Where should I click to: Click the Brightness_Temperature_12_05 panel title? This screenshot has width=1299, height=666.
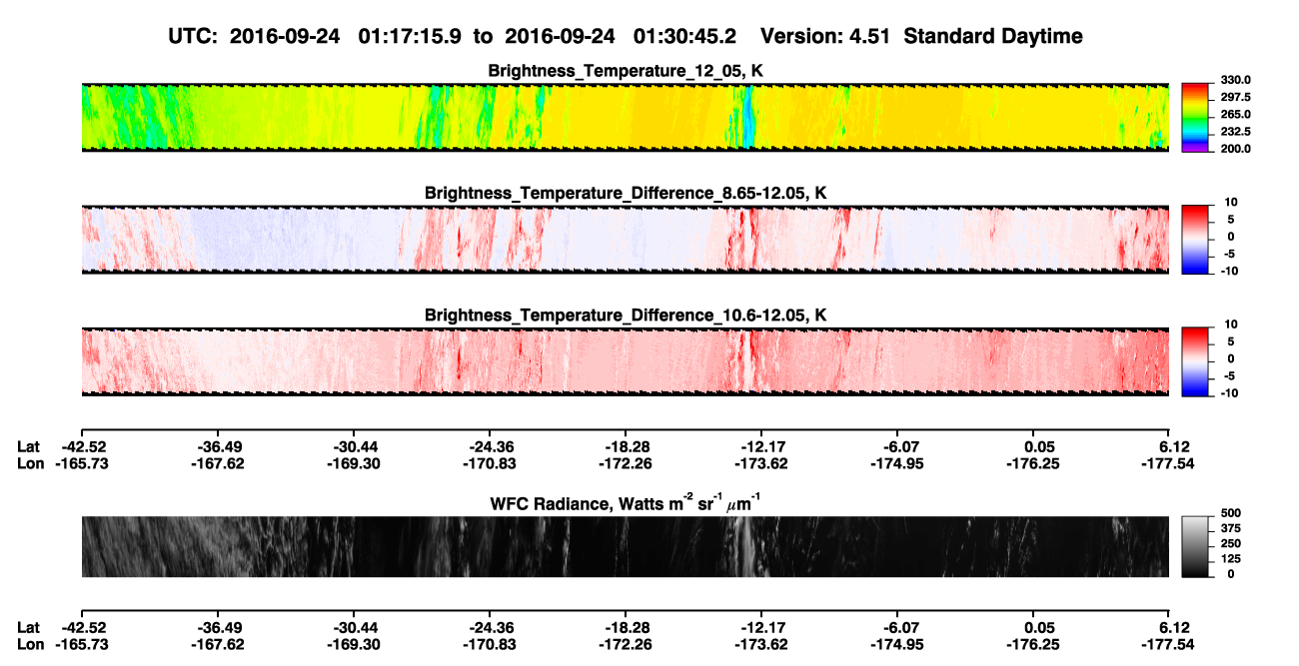626,71
